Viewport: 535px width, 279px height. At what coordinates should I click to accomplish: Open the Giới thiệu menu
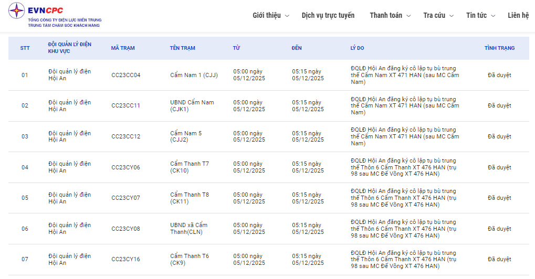(x=266, y=15)
